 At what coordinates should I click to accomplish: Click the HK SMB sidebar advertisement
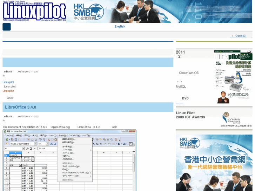(214, 163)
